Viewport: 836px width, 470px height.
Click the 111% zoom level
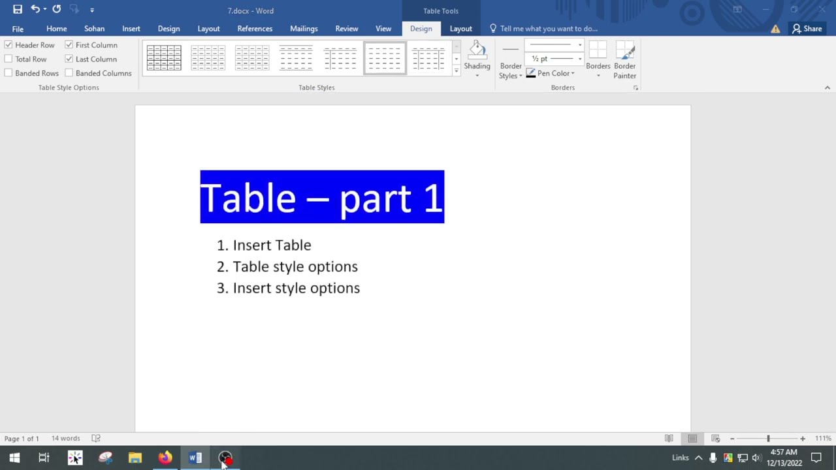click(x=823, y=439)
